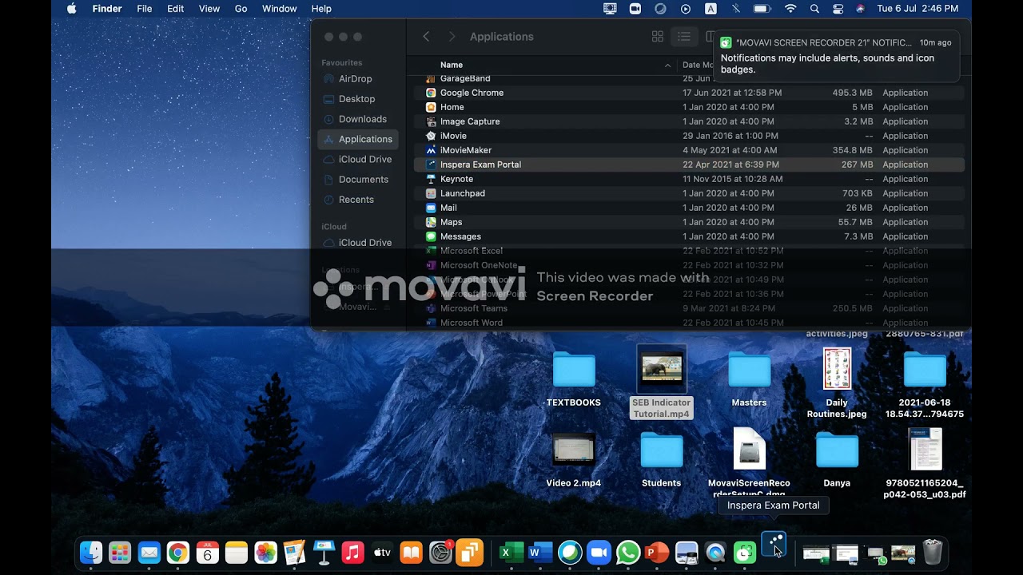This screenshot has width=1023, height=575.
Task: Open the input source 'A' menu
Action: point(711,9)
